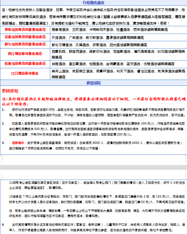The width and height of the screenshot is (187, 234).
Task: Click text 视为无效投诉，恕不处理
Action: [x=167, y=115]
